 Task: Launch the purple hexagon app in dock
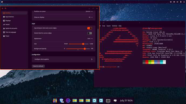[x=68, y=101]
